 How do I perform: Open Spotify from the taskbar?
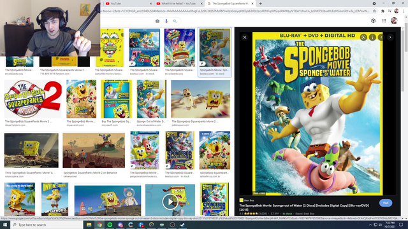(110, 225)
